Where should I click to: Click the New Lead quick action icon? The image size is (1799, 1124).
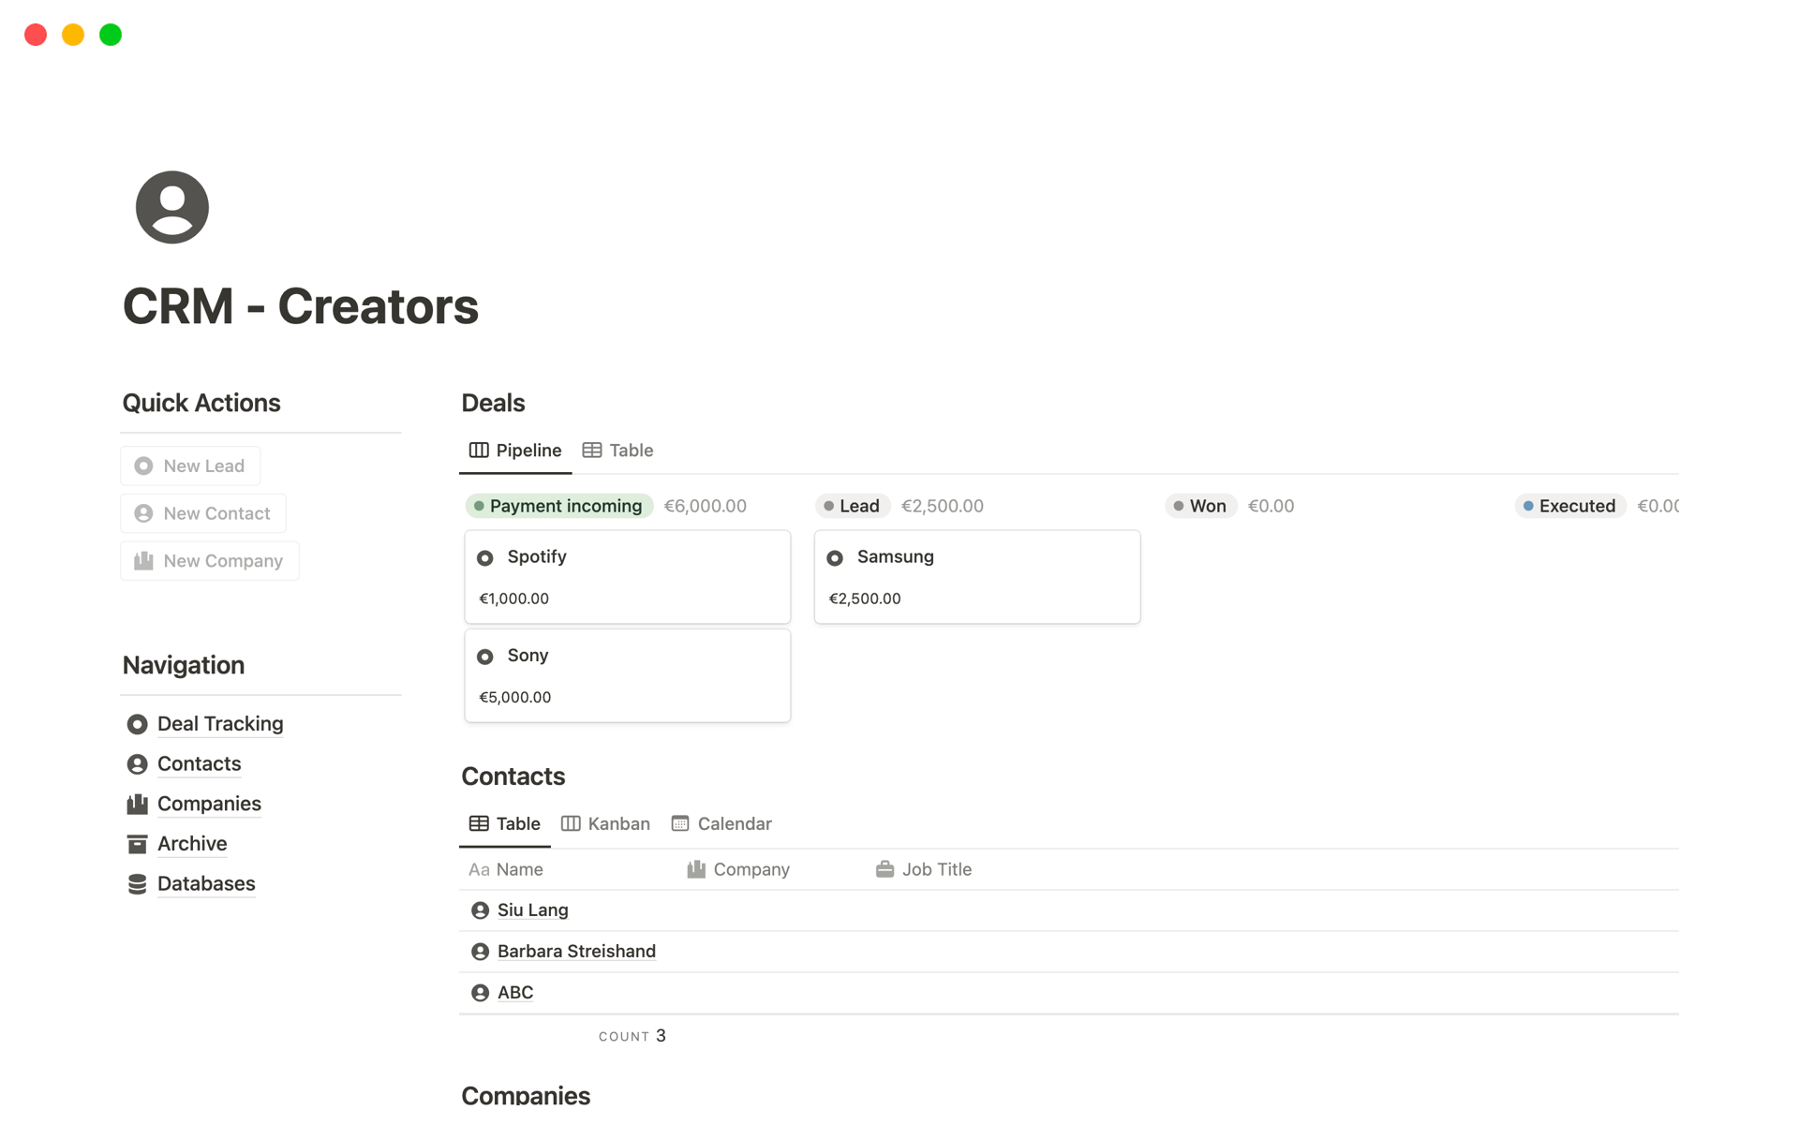coord(143,464)
